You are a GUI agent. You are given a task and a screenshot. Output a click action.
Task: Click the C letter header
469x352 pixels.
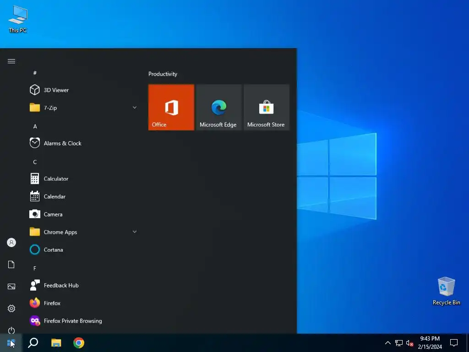35,162
